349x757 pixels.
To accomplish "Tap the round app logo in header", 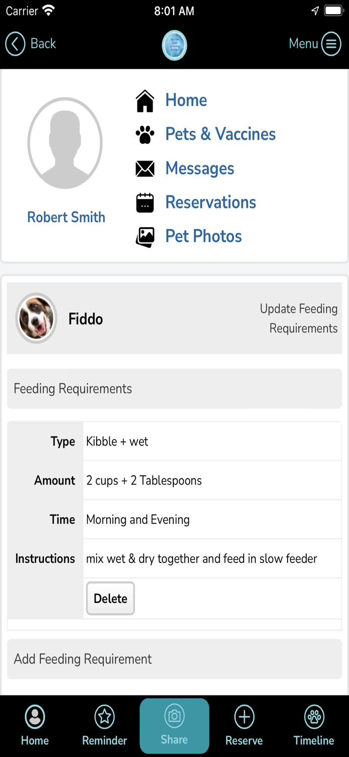I will (x=174, y=45).
